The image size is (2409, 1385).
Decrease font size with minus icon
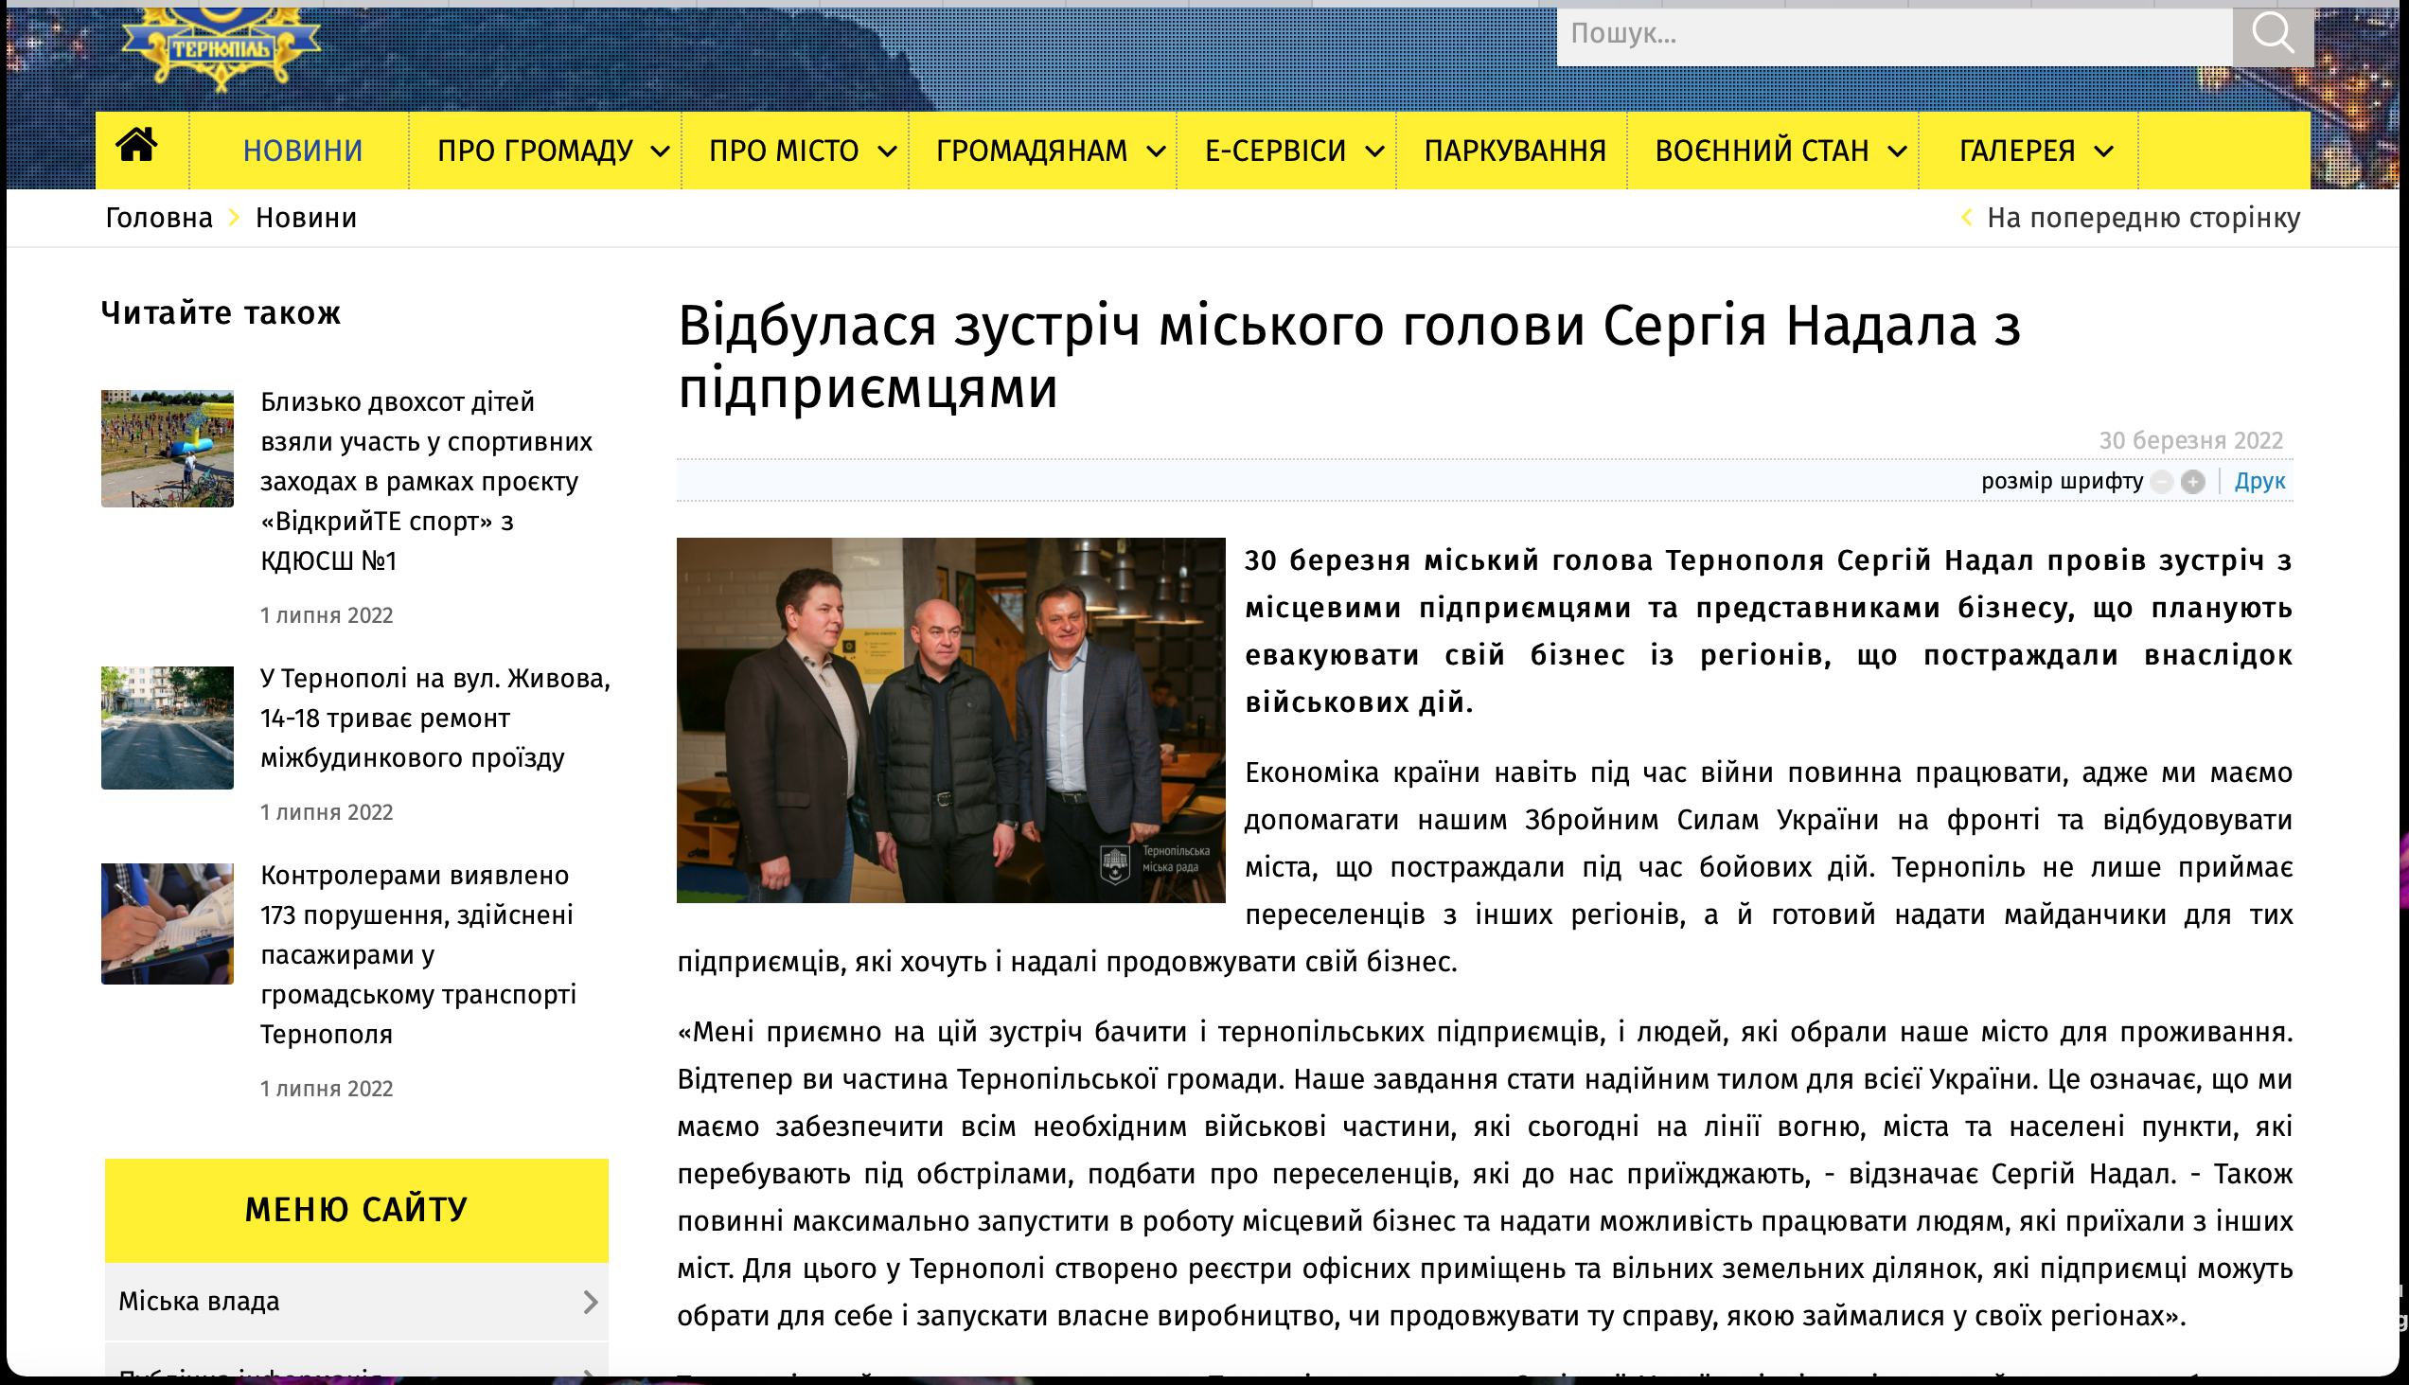[x=2161, y=482]
